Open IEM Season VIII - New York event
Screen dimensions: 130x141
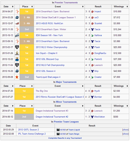click(x=49, y=35)
